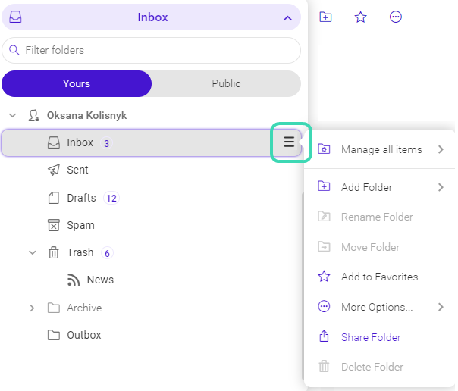Screen dimensions: 458x391
Task: Open More Options submenu
Action: point(381,307)
